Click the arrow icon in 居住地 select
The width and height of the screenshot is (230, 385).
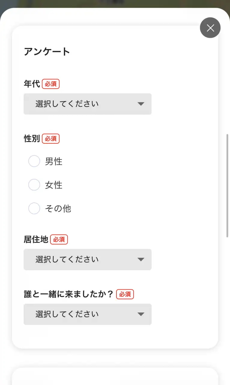[x=141, y=260]
